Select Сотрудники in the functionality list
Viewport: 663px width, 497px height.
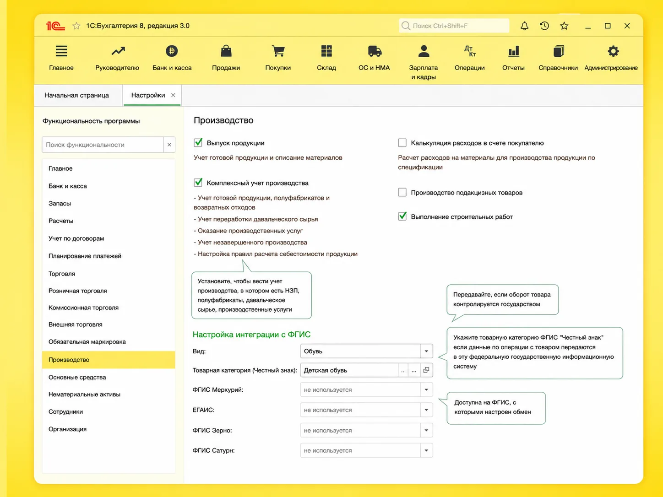click(x=109, y=411)
